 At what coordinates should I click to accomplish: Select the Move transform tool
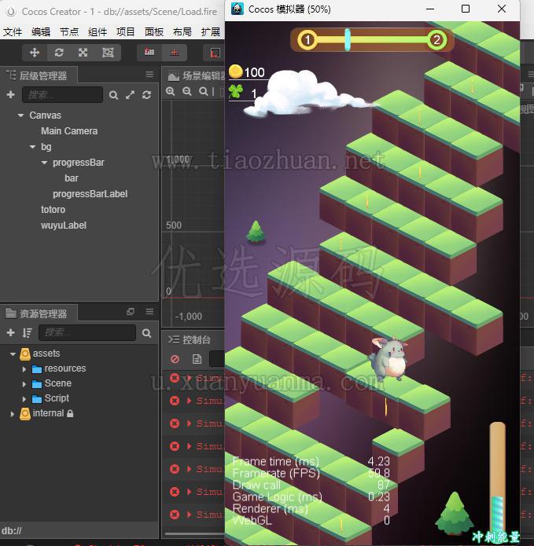click(x=35, y=53)
